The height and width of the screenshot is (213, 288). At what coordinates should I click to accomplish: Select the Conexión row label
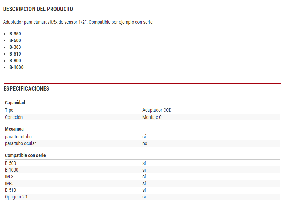coord(14,117)
